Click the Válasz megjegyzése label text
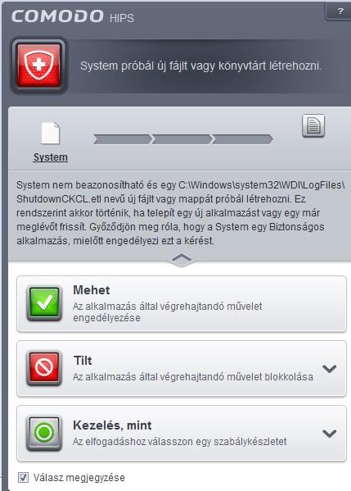This screenshot has height=491, width=351. pos(79,478)
